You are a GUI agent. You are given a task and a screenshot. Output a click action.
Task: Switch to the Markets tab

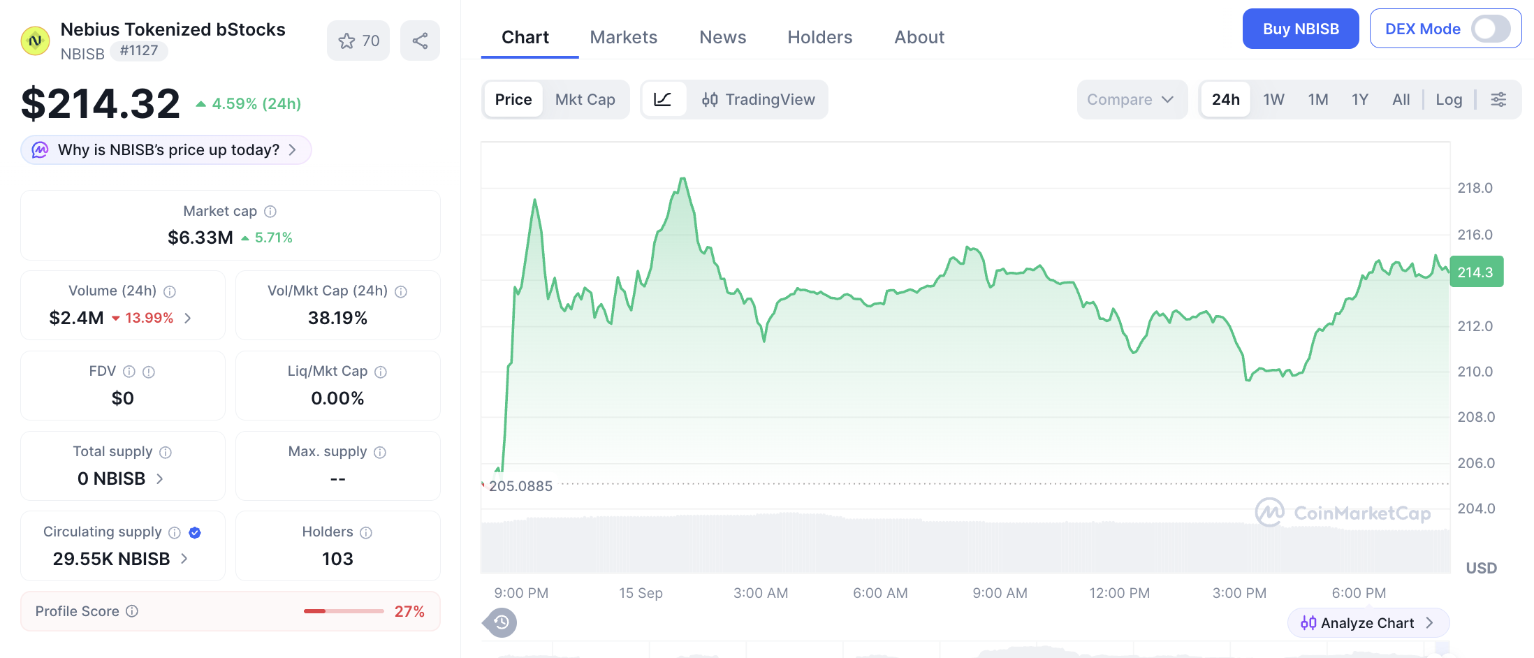(624, 37)
